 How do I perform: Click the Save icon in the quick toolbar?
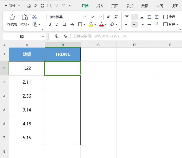[28, 6]
